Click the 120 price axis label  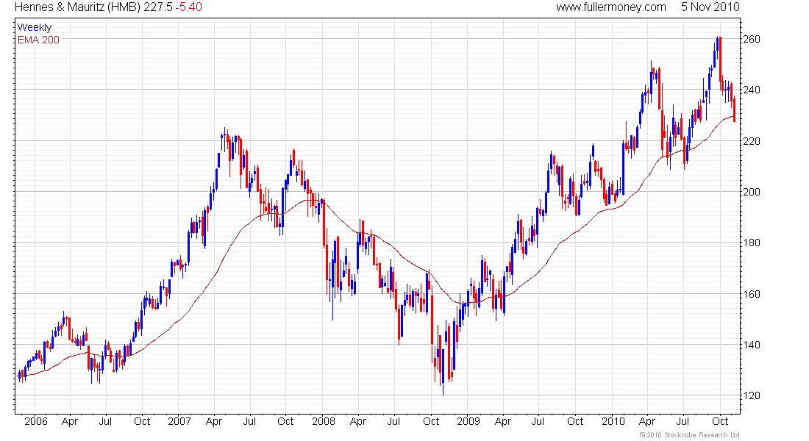[750, 395]
